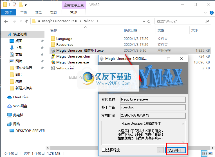Click the browse "..." button in patcher
This screenshot has width=215, height=157.
160,150
